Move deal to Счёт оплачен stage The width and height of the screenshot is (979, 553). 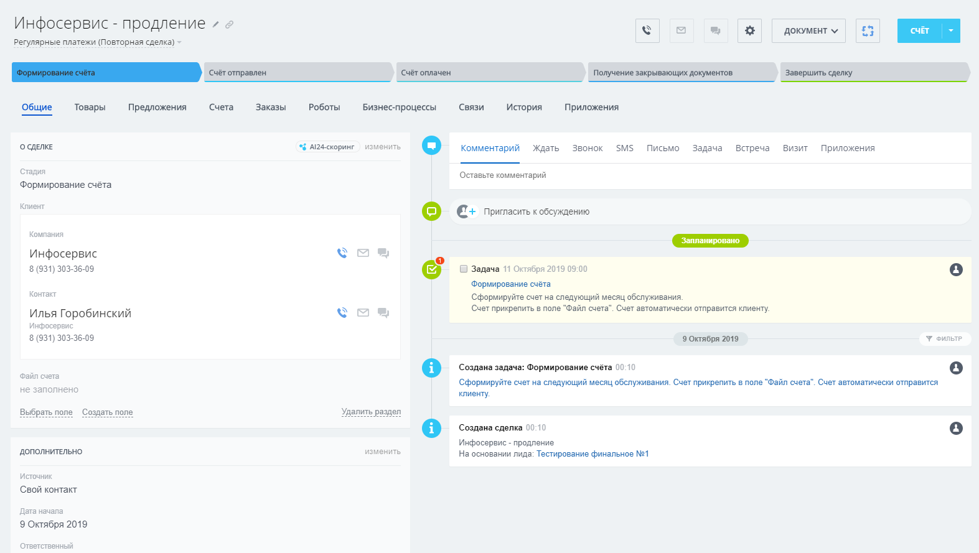click(x=489, y=73)
